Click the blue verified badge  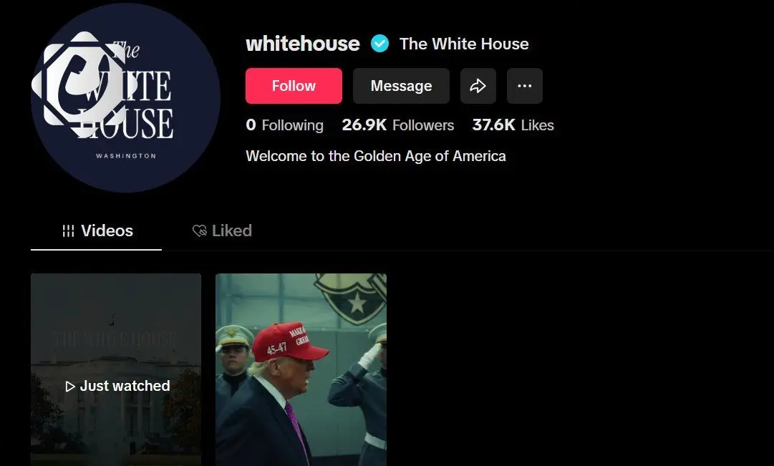point(380,44)
